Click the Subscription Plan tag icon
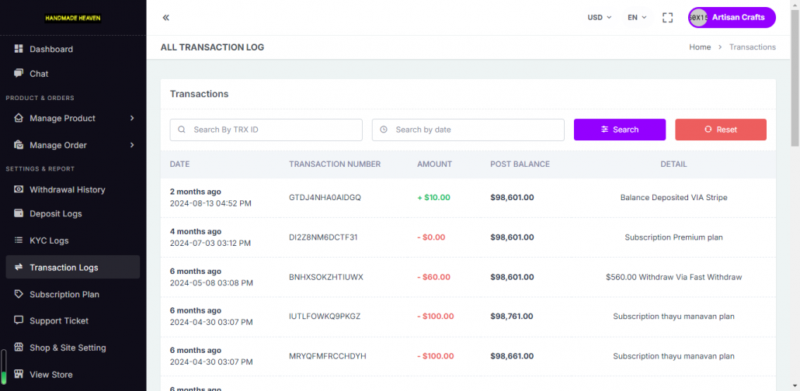 pyautogui.click(x=19, y=294)
